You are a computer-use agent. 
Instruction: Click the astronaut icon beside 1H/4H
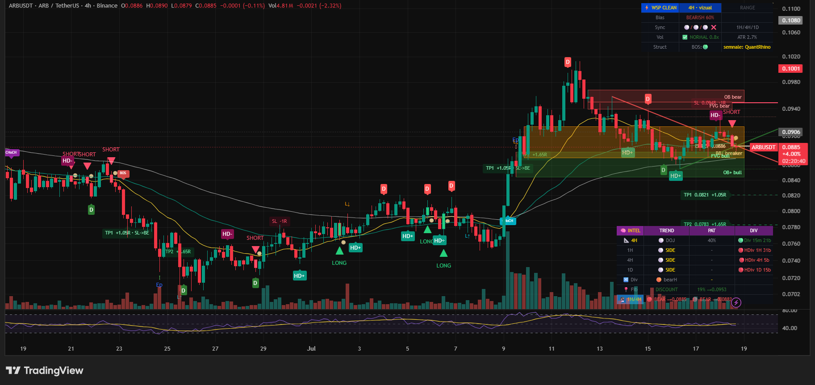click(x=623, y=300)
